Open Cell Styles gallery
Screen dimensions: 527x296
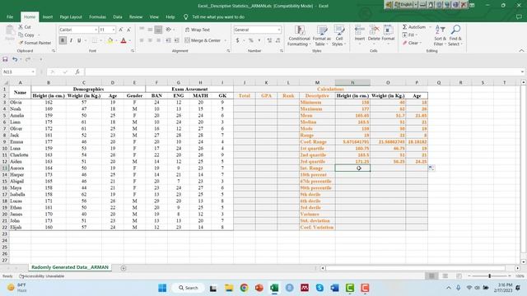coord(338,35)
